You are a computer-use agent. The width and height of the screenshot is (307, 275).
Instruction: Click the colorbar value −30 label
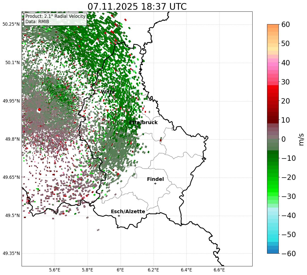288,196
